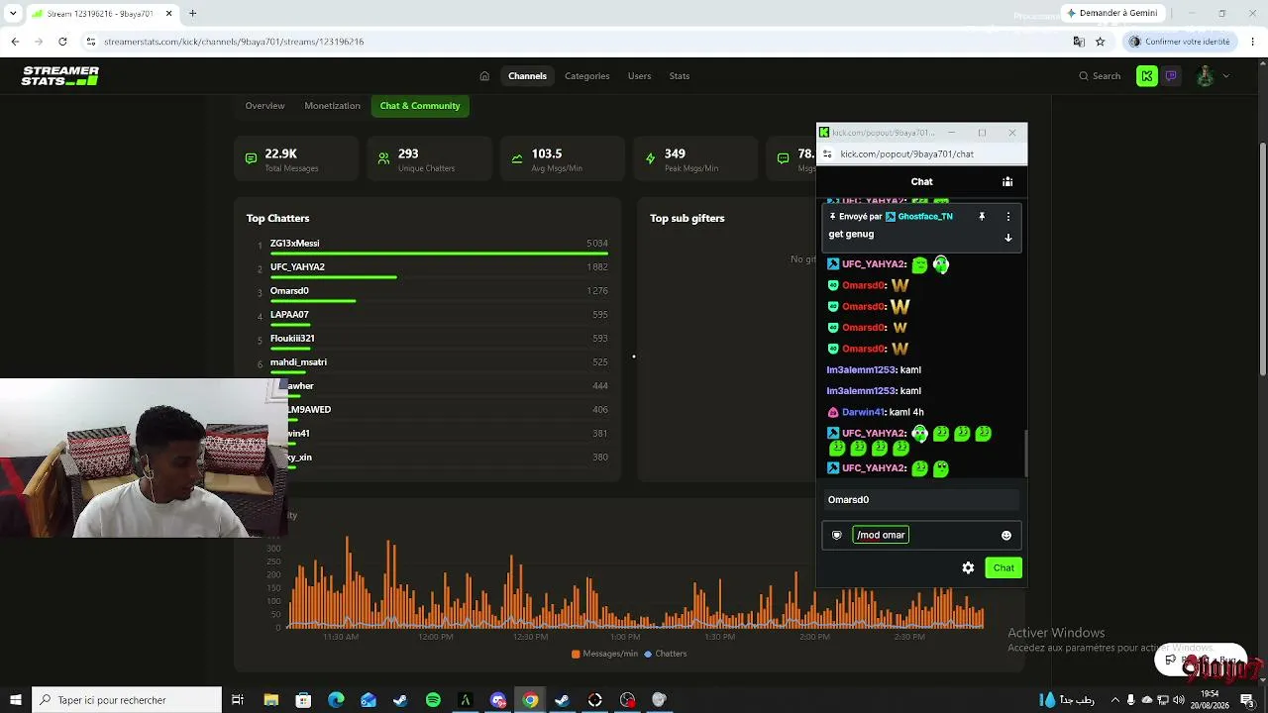Viewport: 1268px width, 713px height.
Task: Open Windows Start menu
Action: click(15, 700)
